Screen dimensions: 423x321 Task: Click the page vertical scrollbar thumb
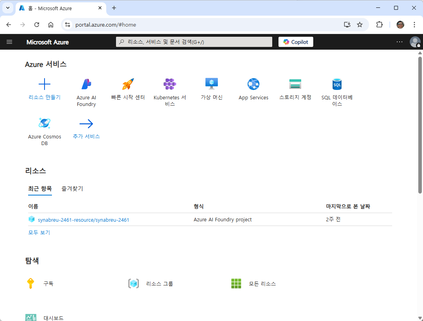tap(420, 125)
